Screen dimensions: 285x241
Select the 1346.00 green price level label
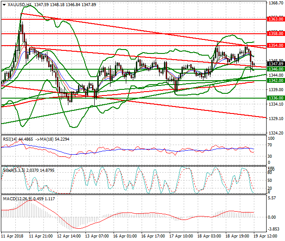[276, 69]
